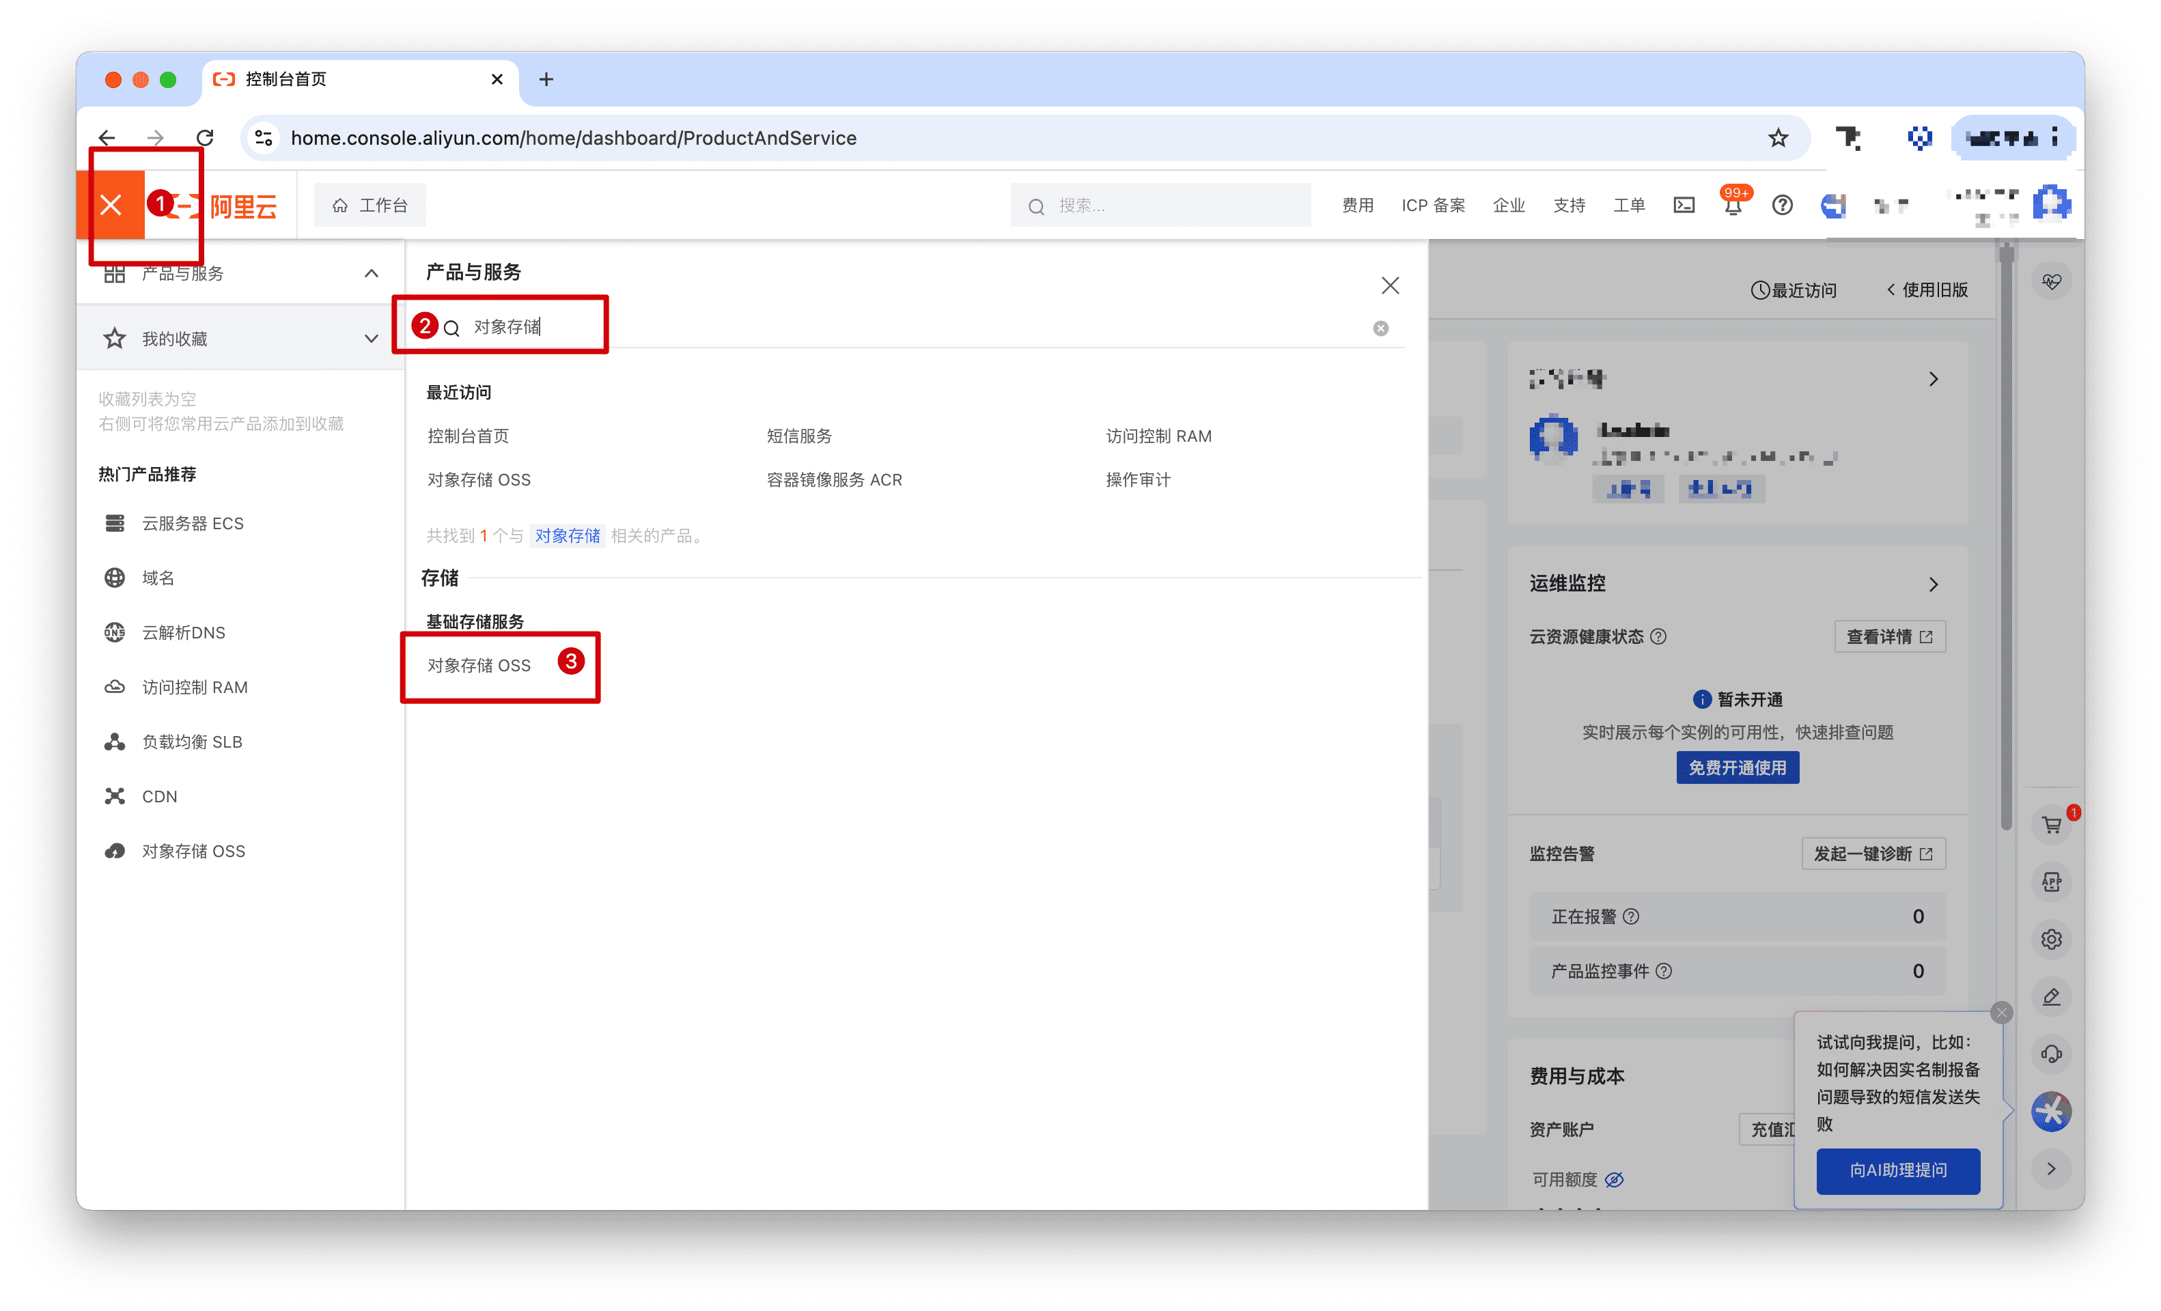Screen dimensions: 2161x1311
Task: Open the 支持 menu
Action: tap(1568, 206)
